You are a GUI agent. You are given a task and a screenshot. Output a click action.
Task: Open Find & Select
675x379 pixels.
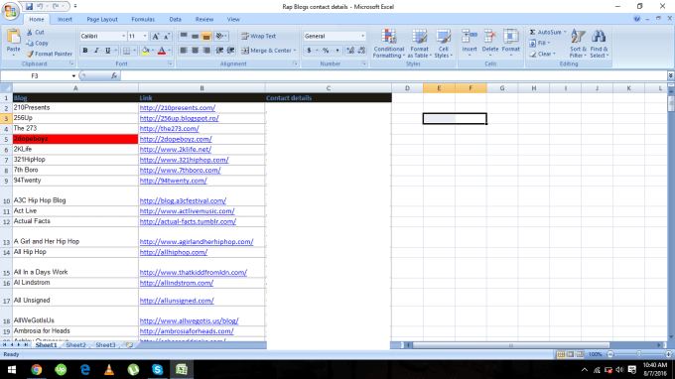tap(599, 43)
